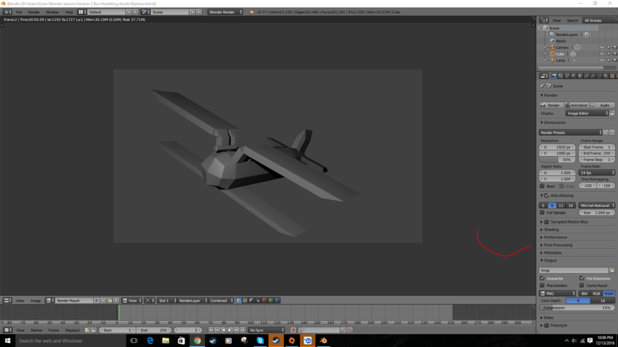
Task: Click the output folder browse icon
Action: tap(612, 270)
